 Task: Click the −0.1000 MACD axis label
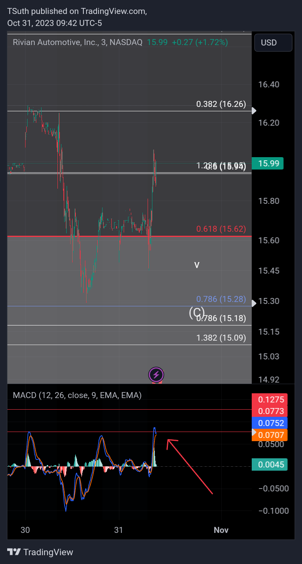(x=273, y=511)
